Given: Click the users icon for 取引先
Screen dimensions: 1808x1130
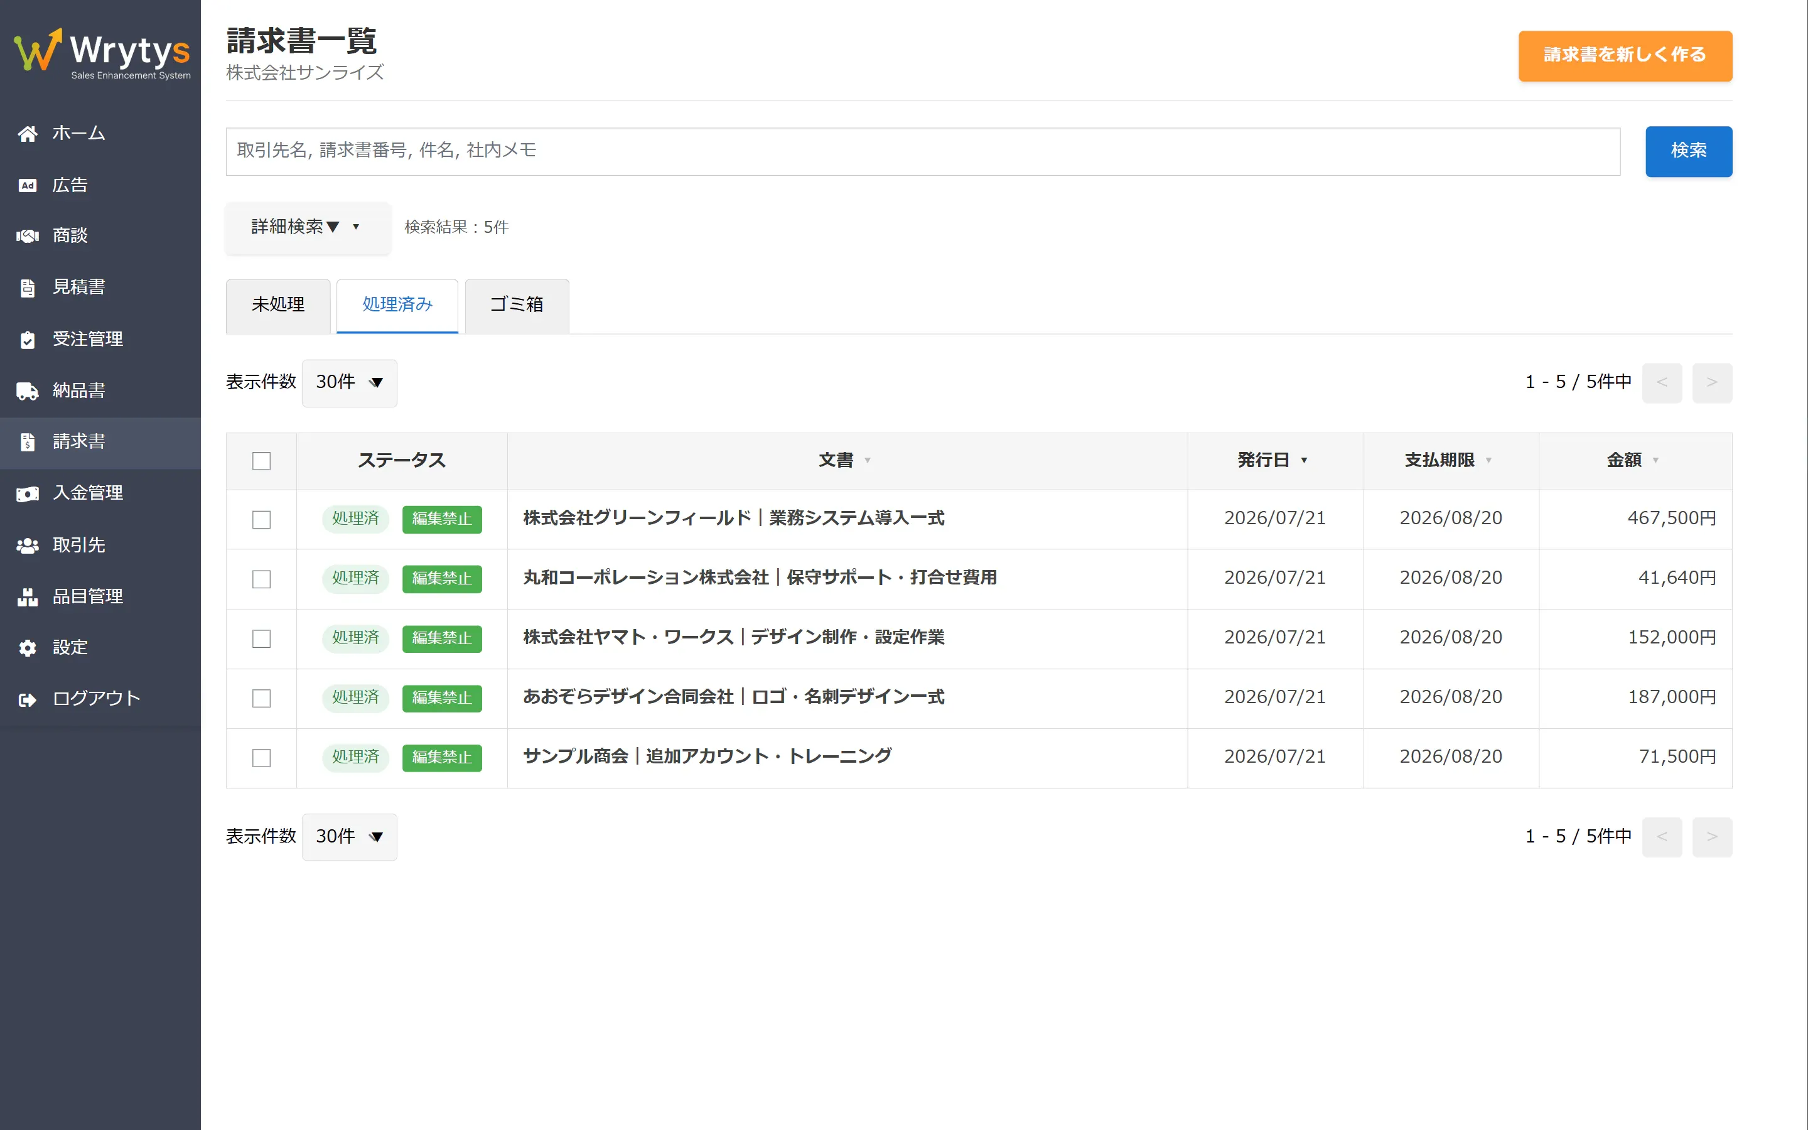Looking at the screenshot, I should click(28, 546).
